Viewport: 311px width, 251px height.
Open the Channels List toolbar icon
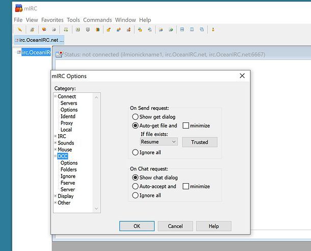[x=54, y=30]
